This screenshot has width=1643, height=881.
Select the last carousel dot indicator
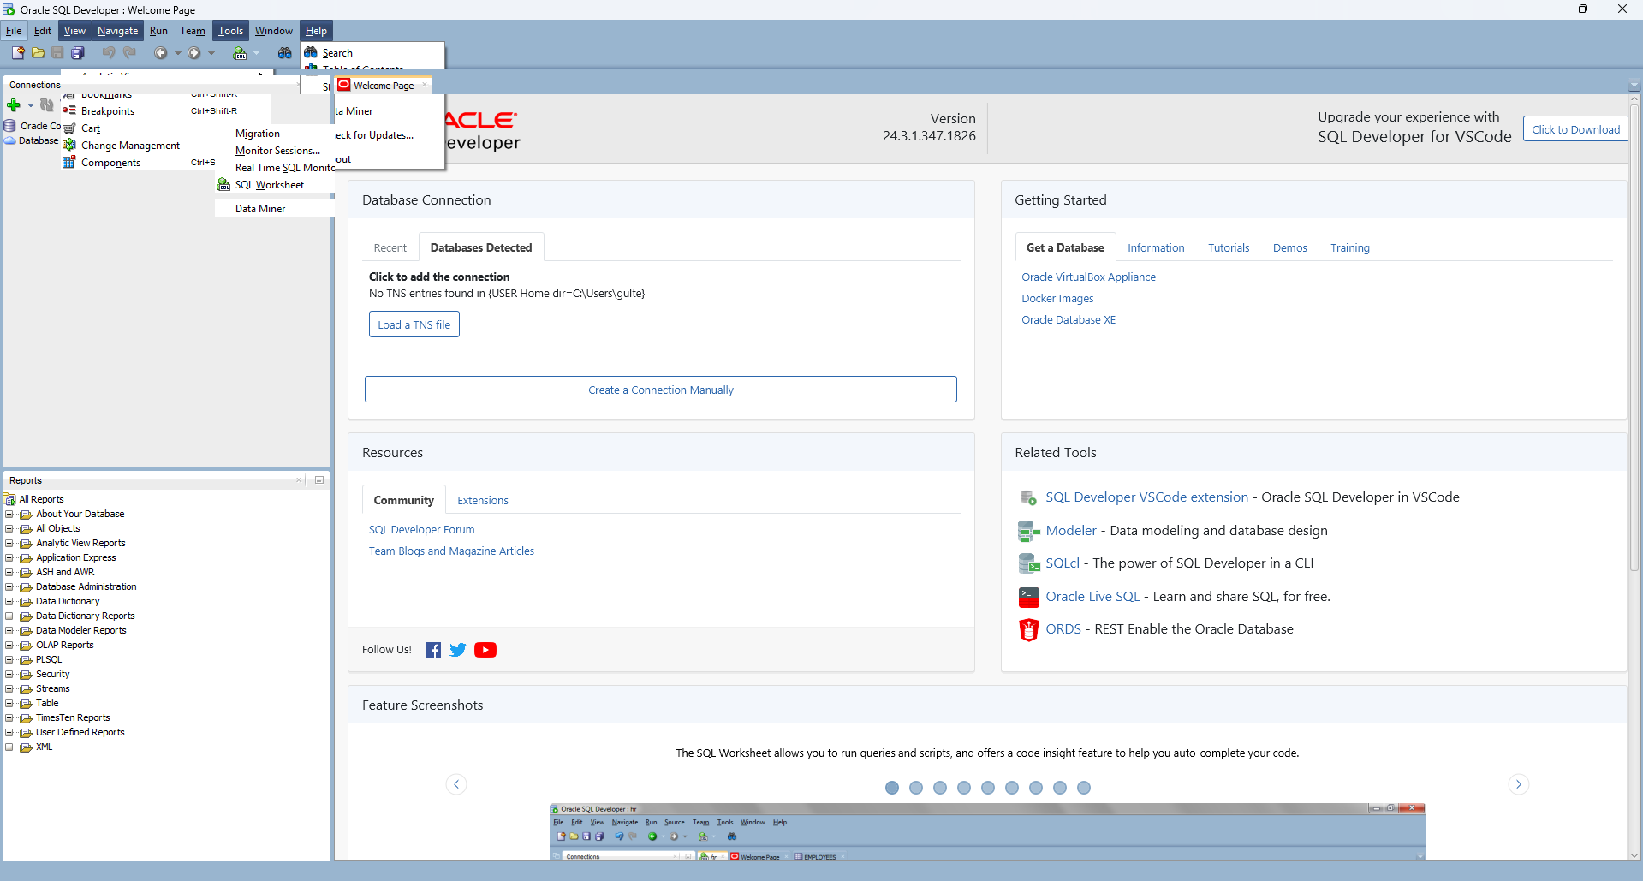pyautogui.click(x=1084, y=788)
